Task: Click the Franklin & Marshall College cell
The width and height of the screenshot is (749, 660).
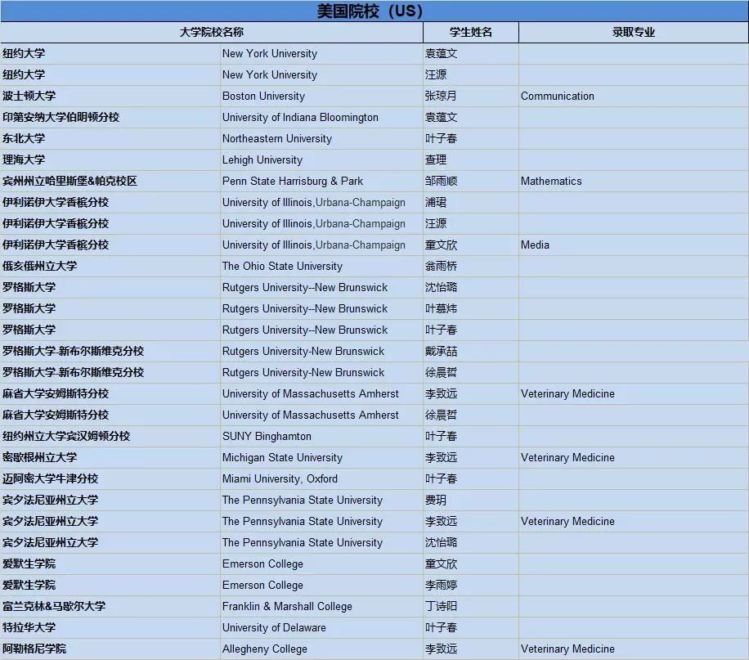Action: [x=321, y=607]
